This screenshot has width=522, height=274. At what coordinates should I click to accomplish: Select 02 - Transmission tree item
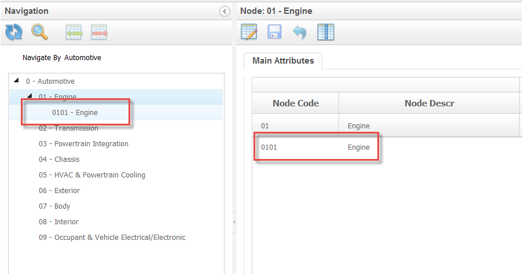tap(68, 128)
